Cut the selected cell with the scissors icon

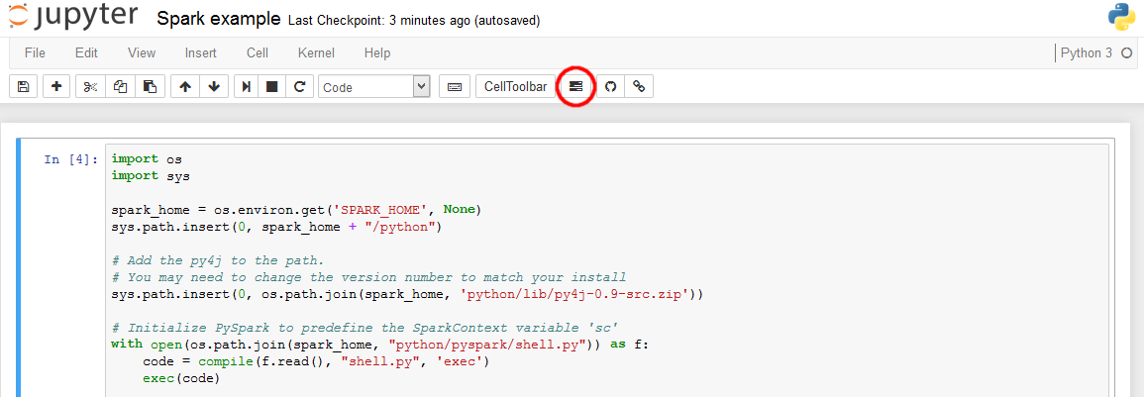[90, 87]
